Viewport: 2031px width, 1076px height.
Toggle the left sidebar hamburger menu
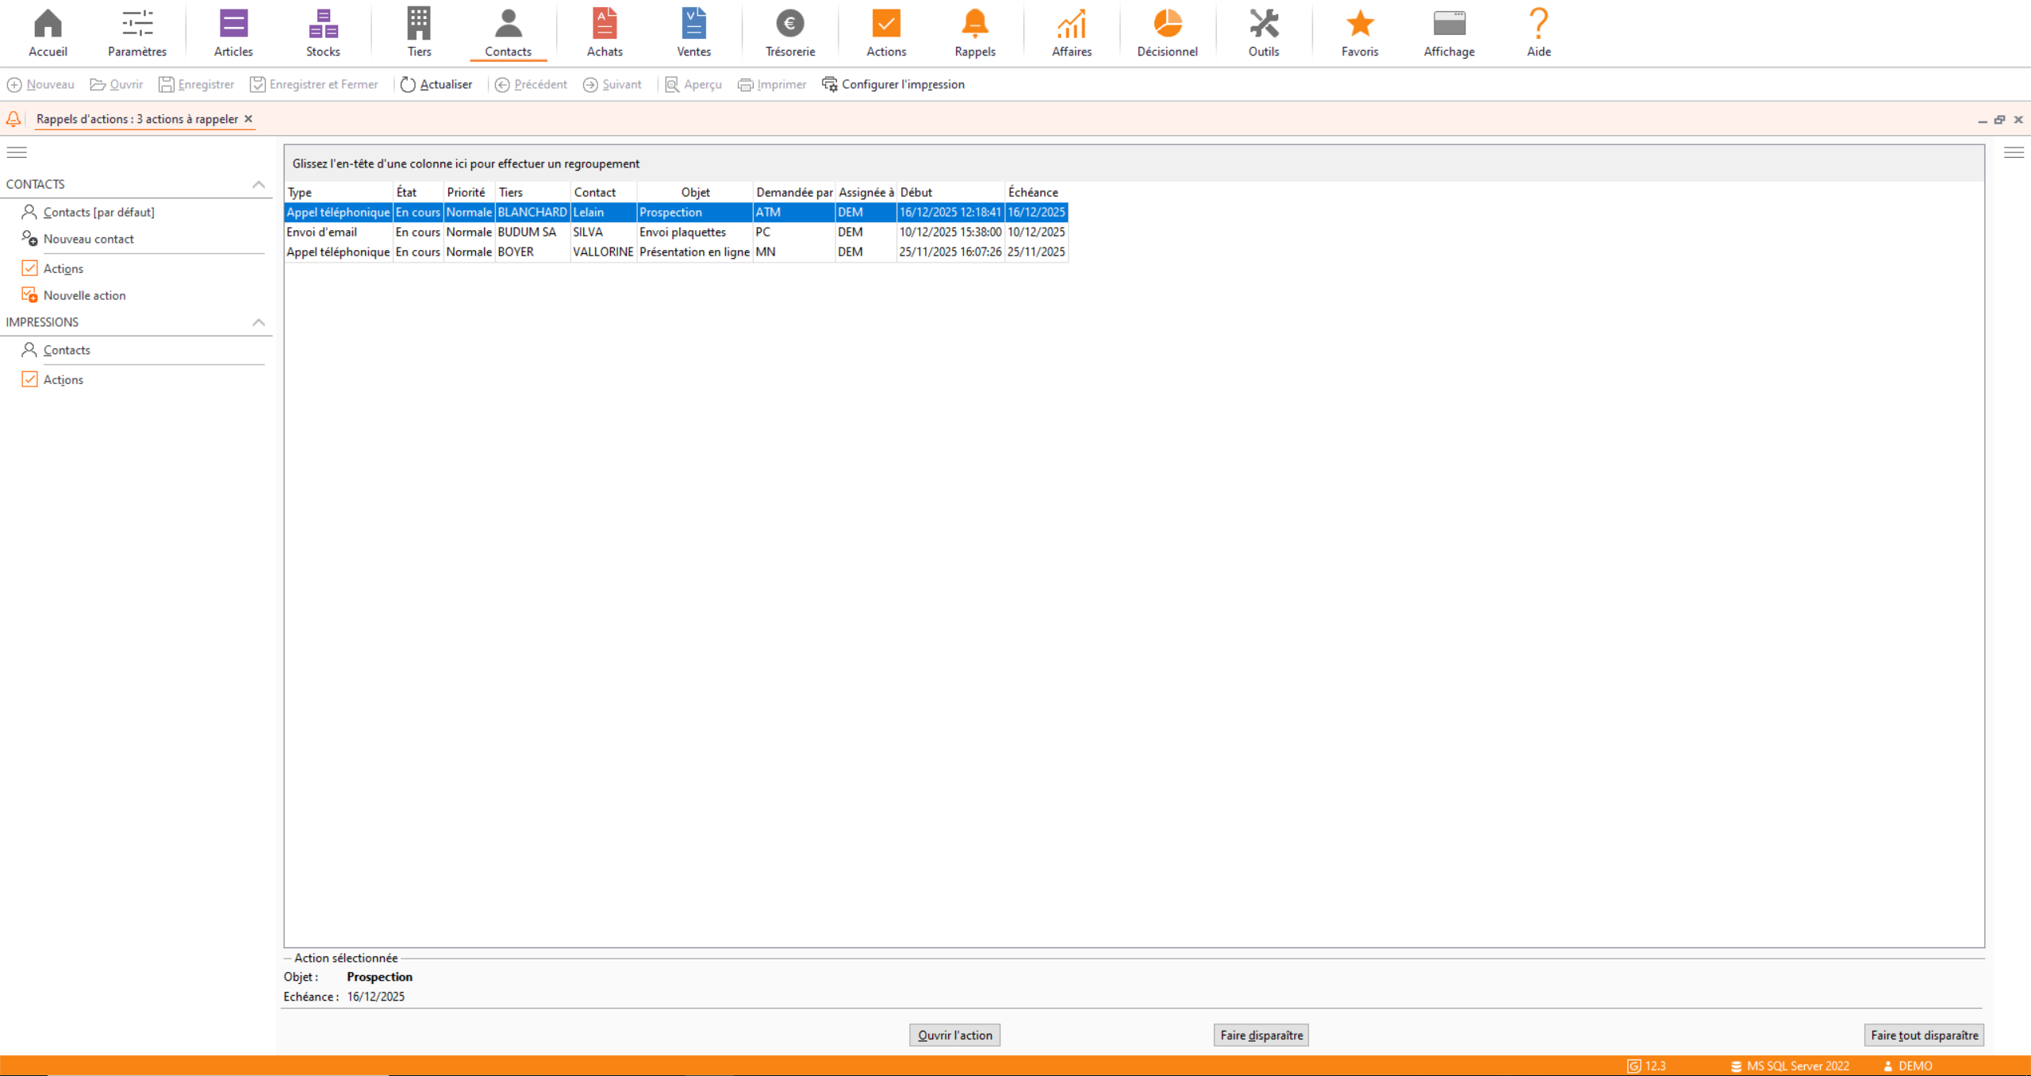coord(17,152)
